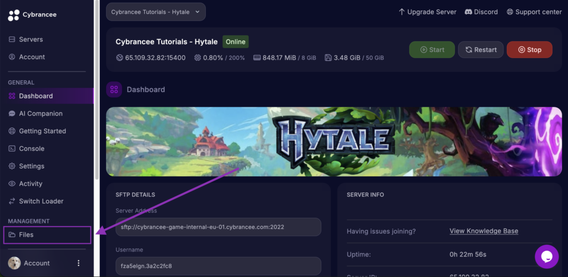Open the account three-dot menu
568x277 pixels.
pos(79,263)
